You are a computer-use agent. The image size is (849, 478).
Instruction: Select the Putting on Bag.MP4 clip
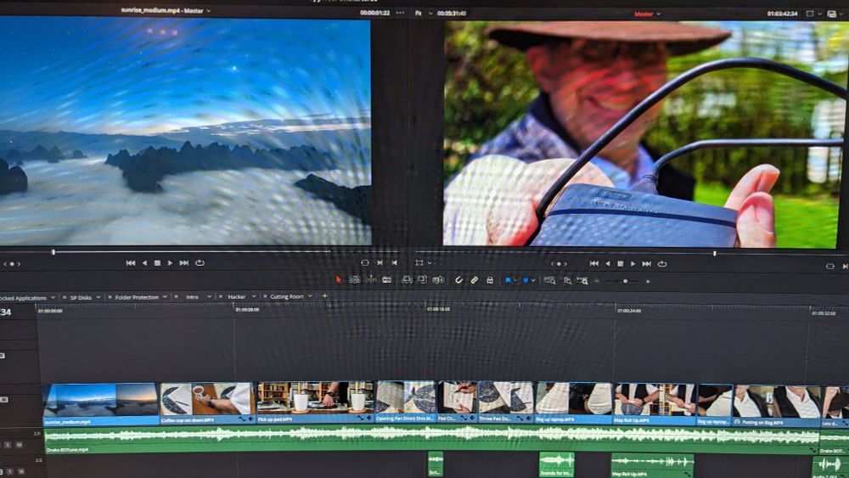click(777, 405)
